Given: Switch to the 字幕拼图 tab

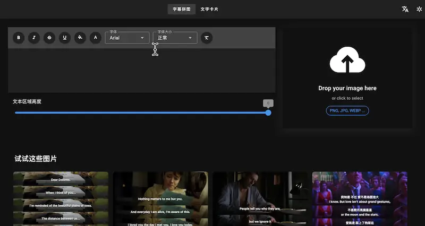Looking at the screenshot, I should 182,9.
